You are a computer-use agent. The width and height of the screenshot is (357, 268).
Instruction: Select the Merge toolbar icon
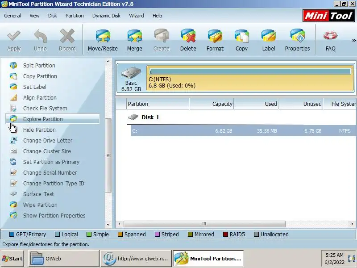pos(135,36)
